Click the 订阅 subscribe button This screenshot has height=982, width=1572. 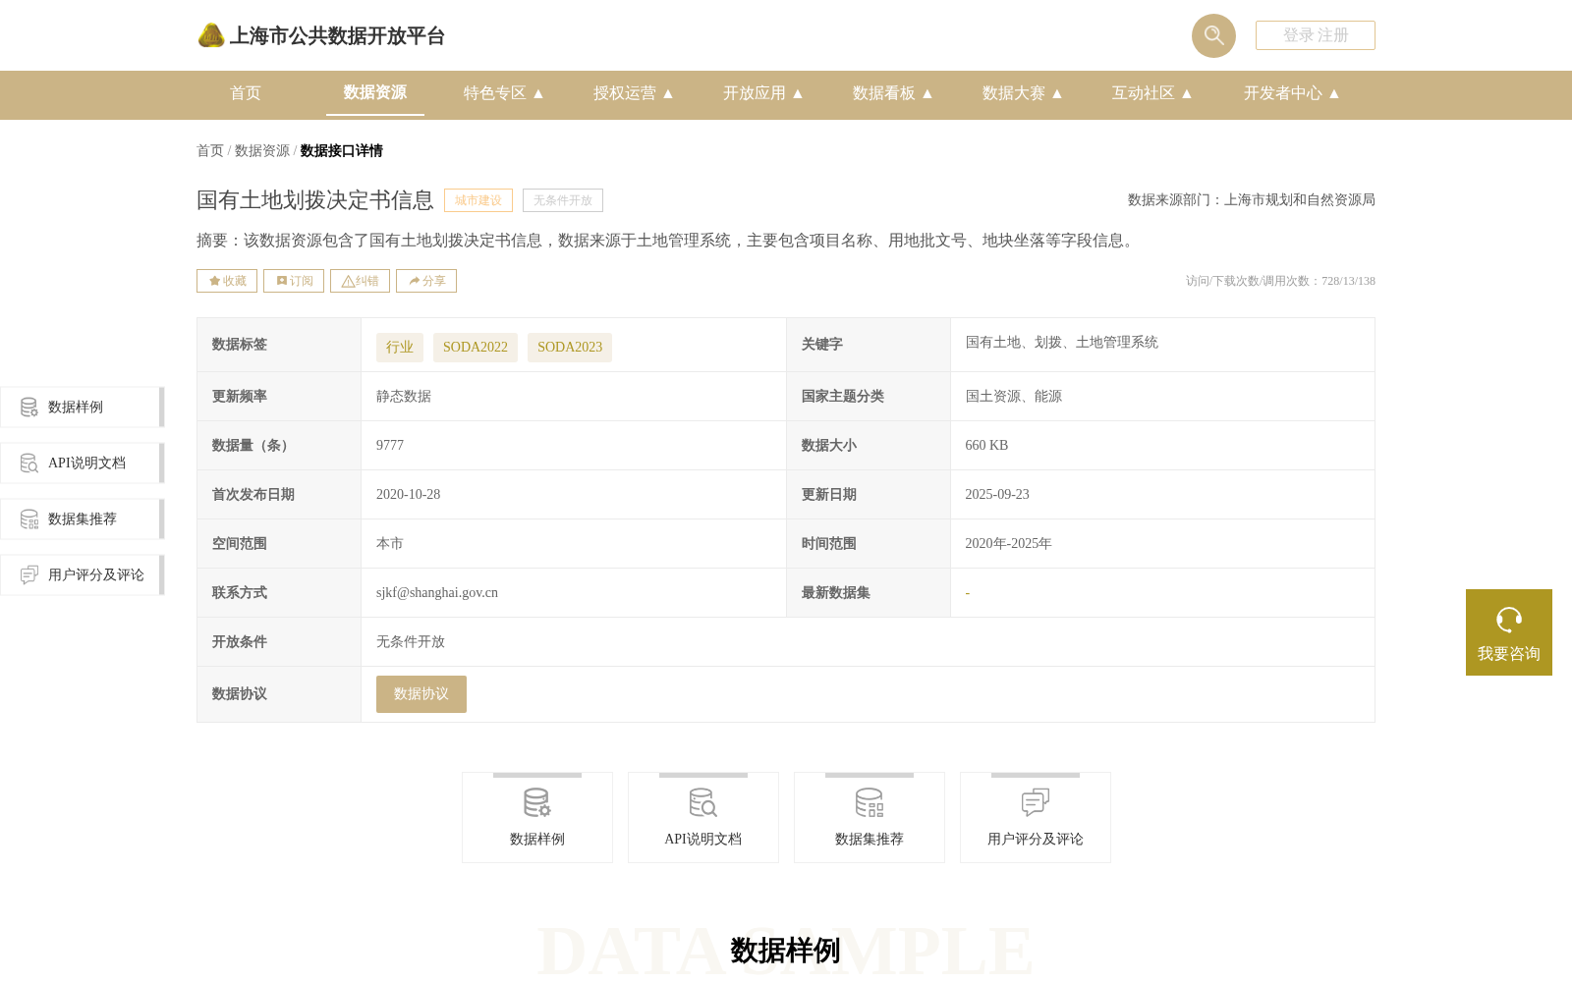coord(294,281)
